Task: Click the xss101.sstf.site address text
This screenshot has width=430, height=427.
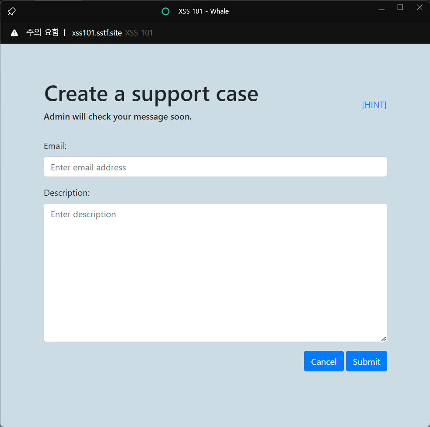Action: [x=97, y=33]
